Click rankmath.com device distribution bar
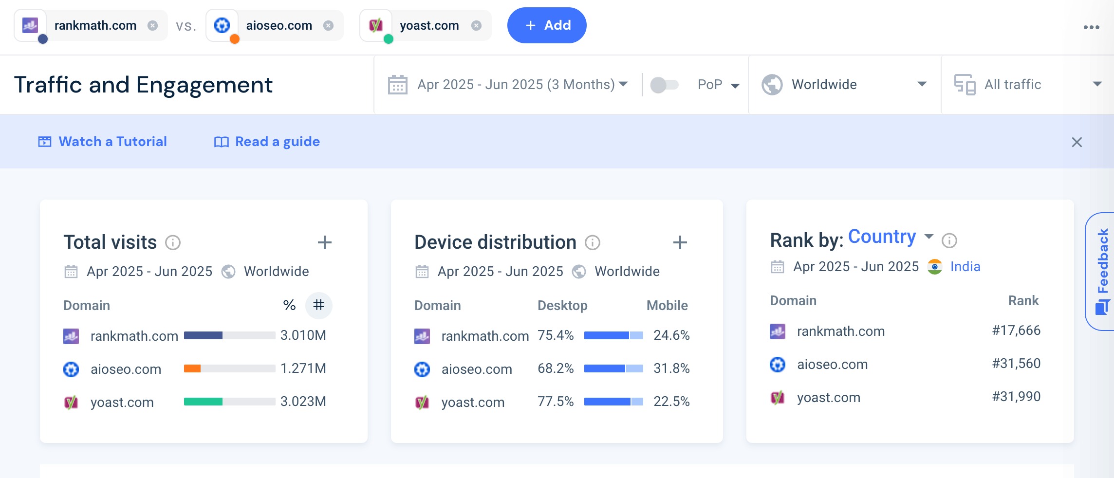This screenshot has width=1114, height=478. click(613, 335)
